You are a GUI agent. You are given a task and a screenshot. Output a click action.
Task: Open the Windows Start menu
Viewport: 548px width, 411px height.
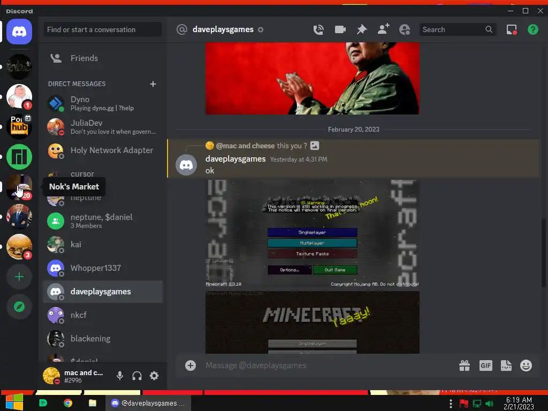14,402
